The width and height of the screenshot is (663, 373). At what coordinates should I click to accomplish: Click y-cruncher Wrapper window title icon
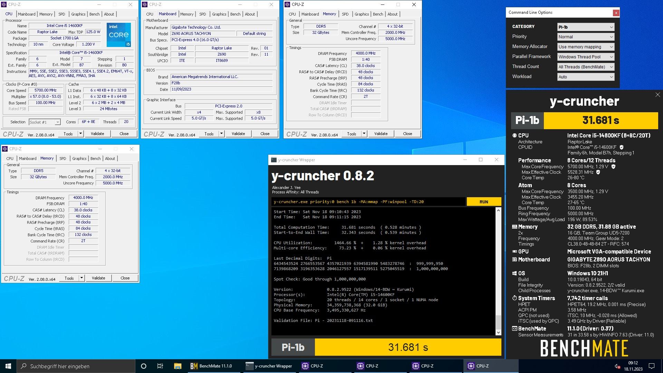[x=274, y=160]
